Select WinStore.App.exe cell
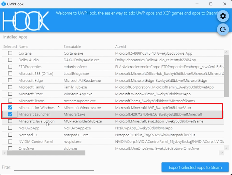The width and height of the screenshot is (232, 175). pyautogui.click(x=78, y=94)
